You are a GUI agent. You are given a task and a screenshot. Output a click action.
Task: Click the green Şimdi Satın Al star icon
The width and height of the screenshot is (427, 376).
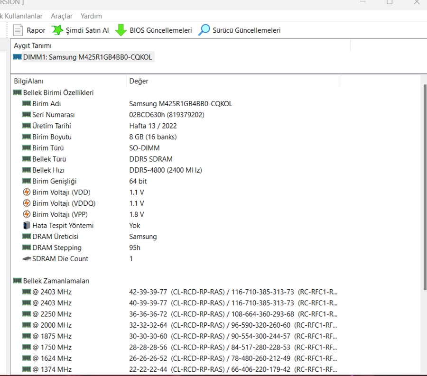pos(57,30)
